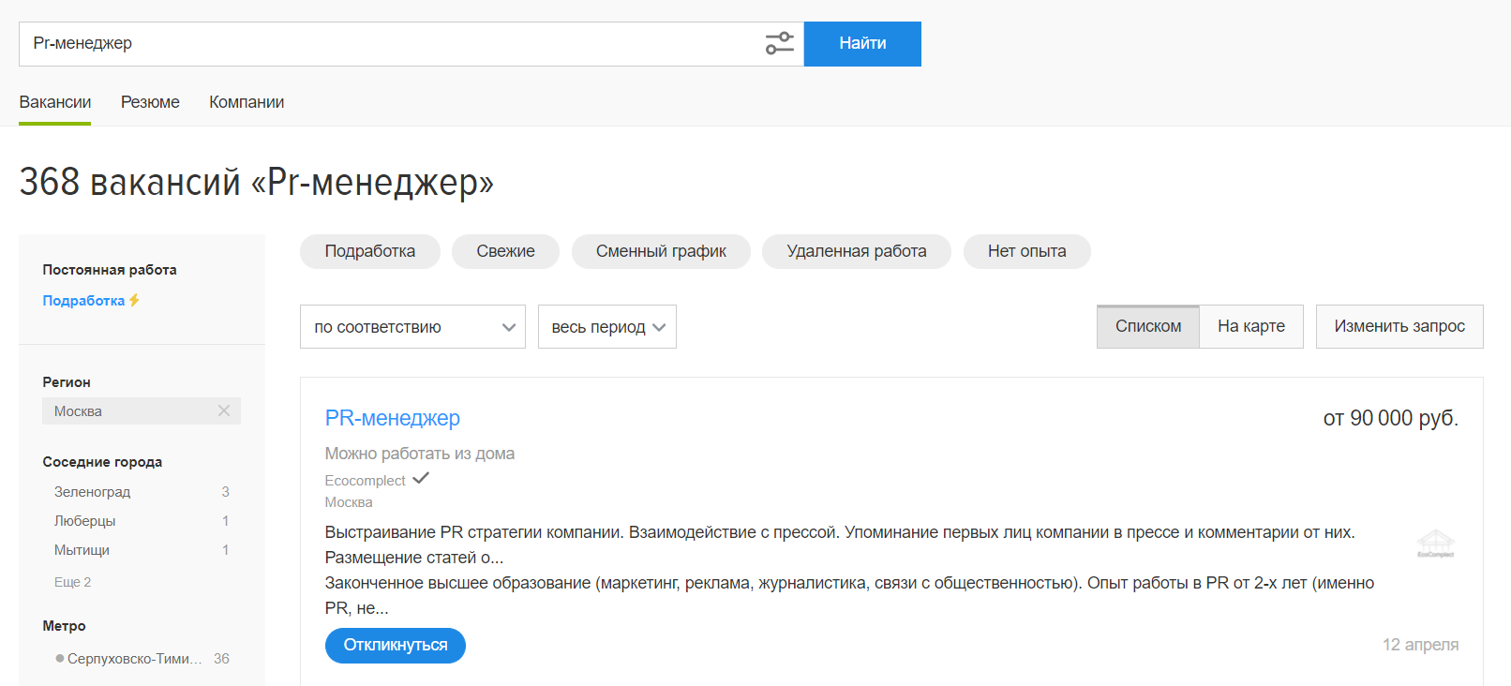This screenshot has width=1511, height=686.
Task: Click the Москва region field
Action: (142, 410)
